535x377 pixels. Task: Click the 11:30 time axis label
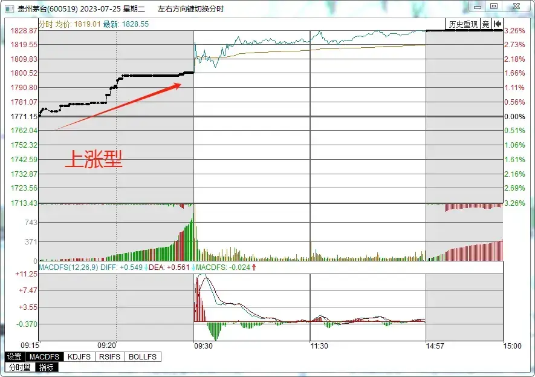click(x=319, y=346)
